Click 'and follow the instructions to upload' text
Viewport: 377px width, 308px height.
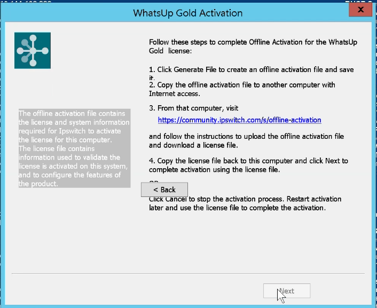click(x=247, y=141)
